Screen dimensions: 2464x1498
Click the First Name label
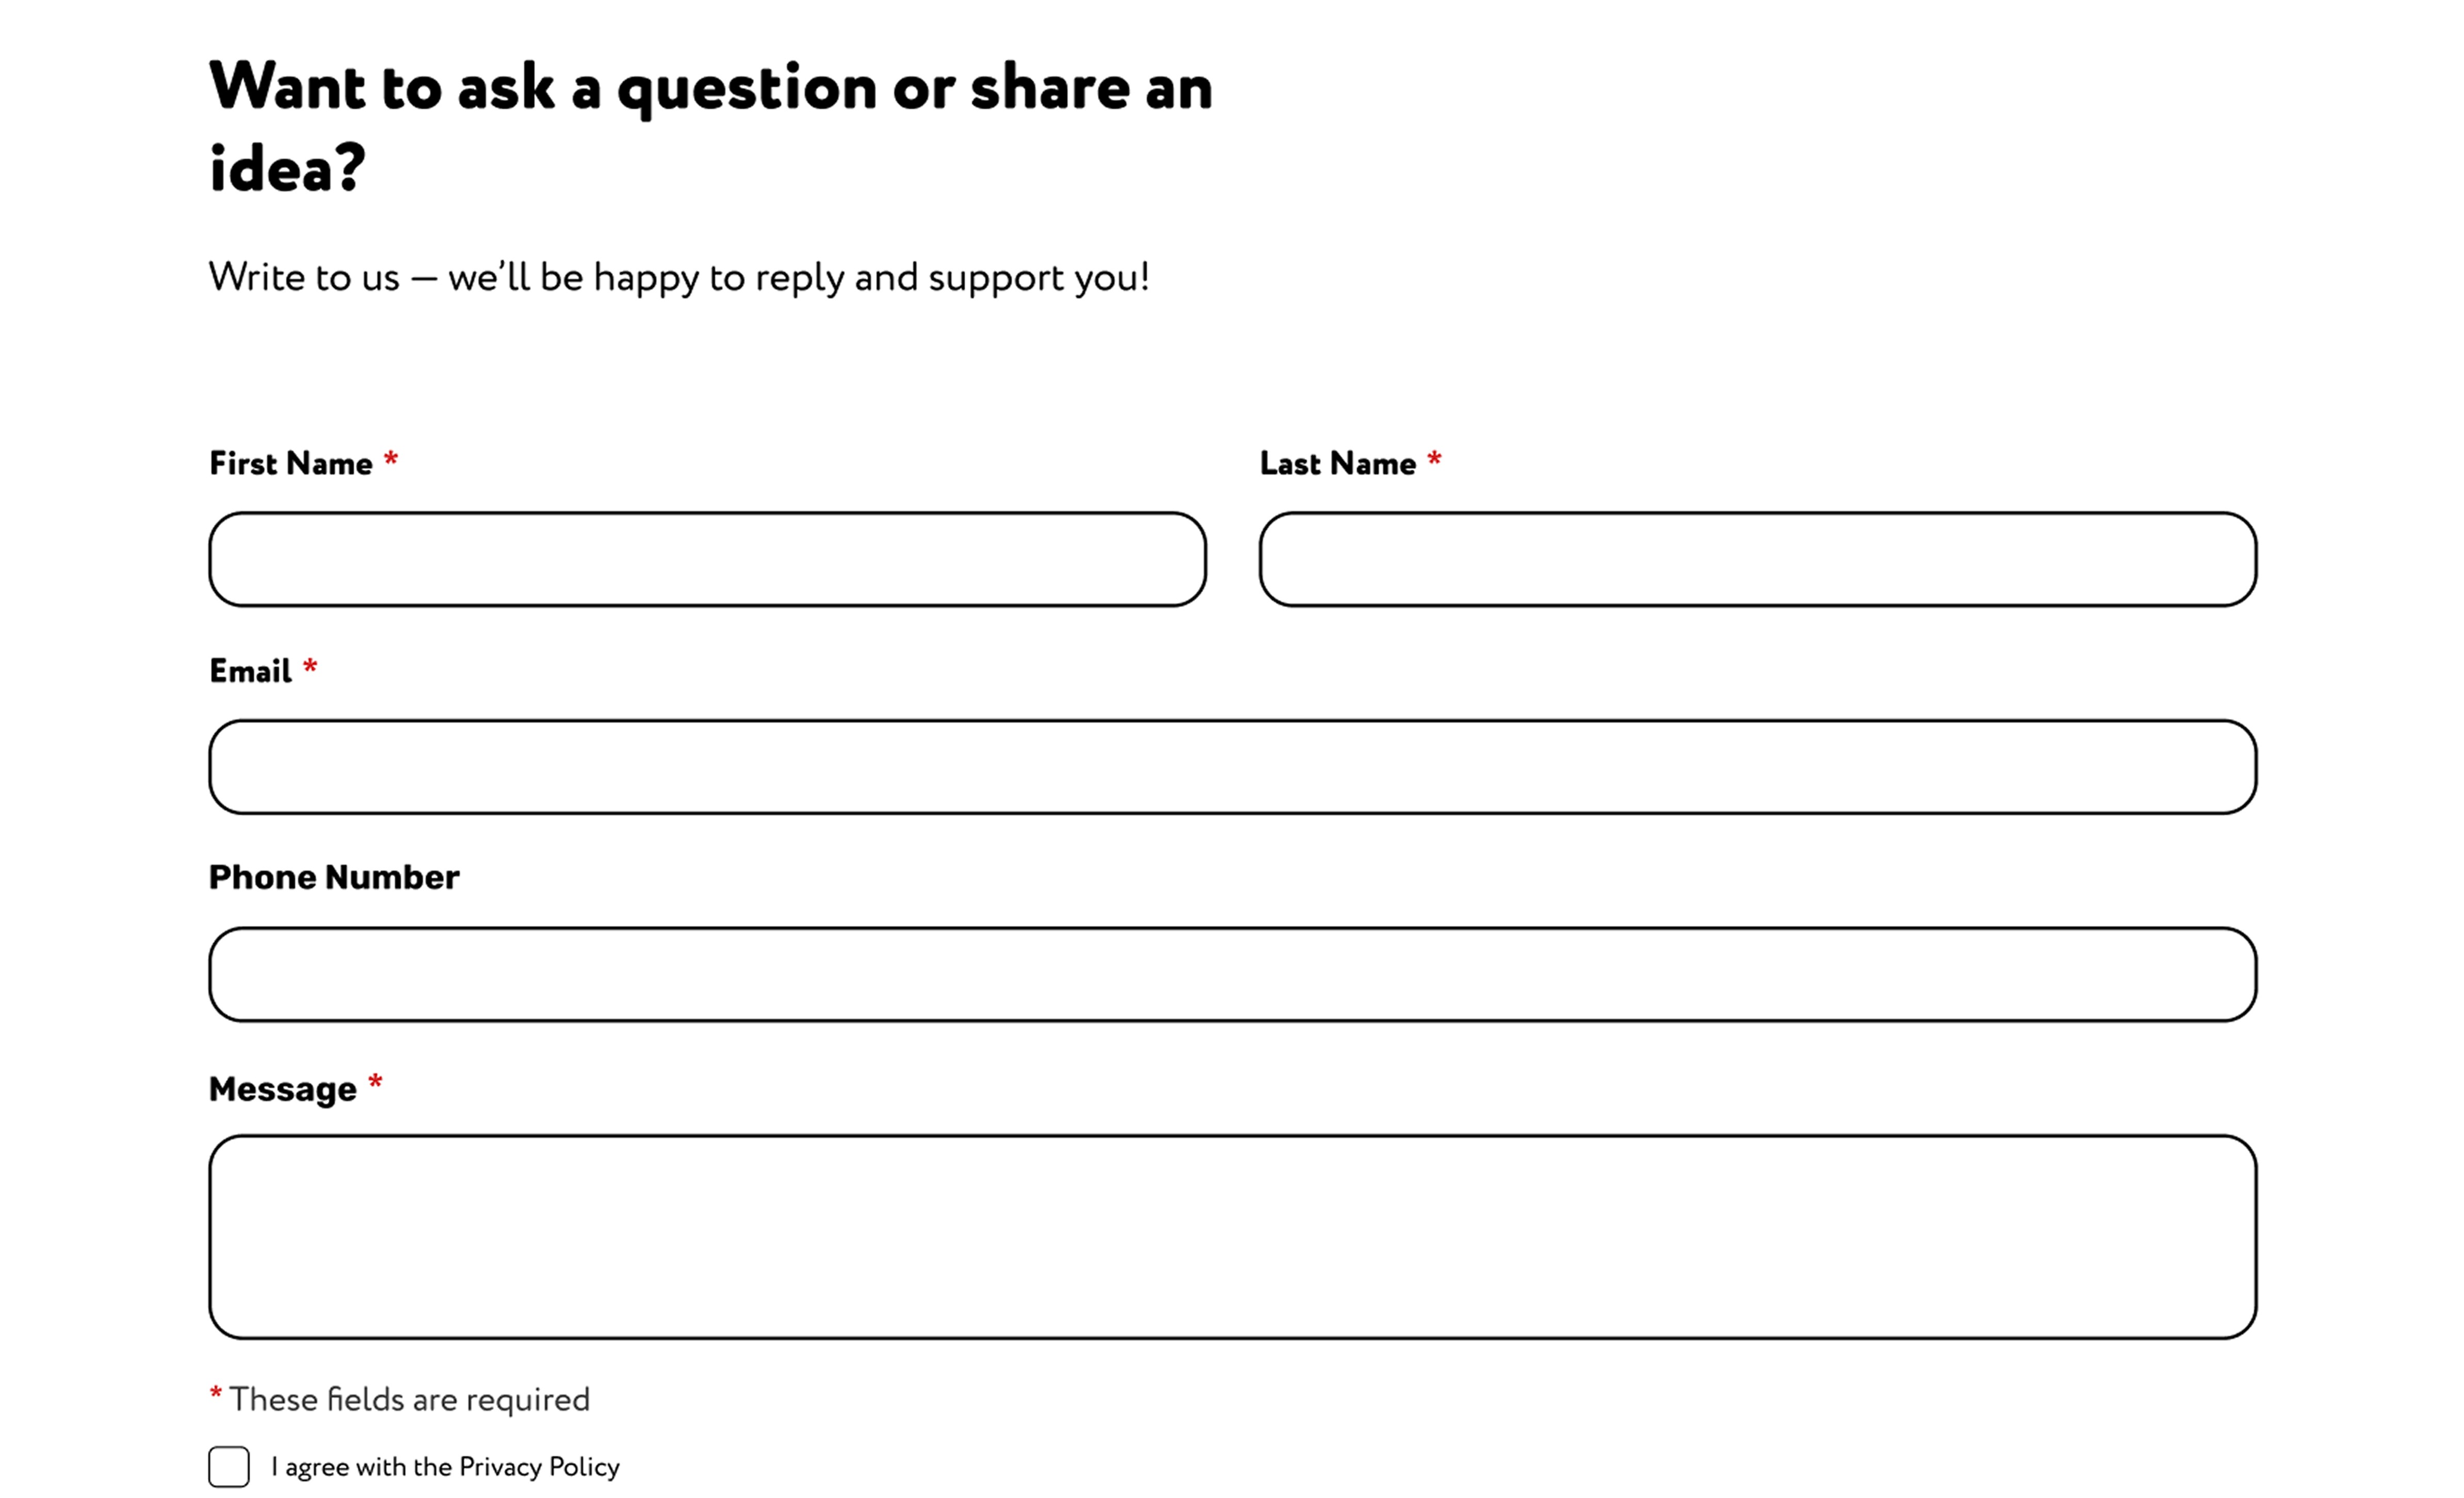290,463
